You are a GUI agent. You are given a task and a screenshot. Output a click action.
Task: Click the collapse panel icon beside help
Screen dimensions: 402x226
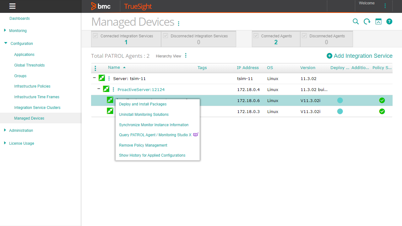(378, 22)
